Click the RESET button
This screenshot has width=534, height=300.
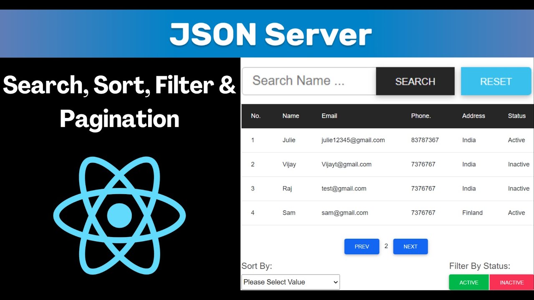click(x=496, y=81)
